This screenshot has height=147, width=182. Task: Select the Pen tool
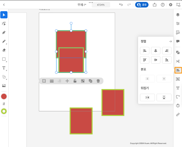tap(4, 32)
